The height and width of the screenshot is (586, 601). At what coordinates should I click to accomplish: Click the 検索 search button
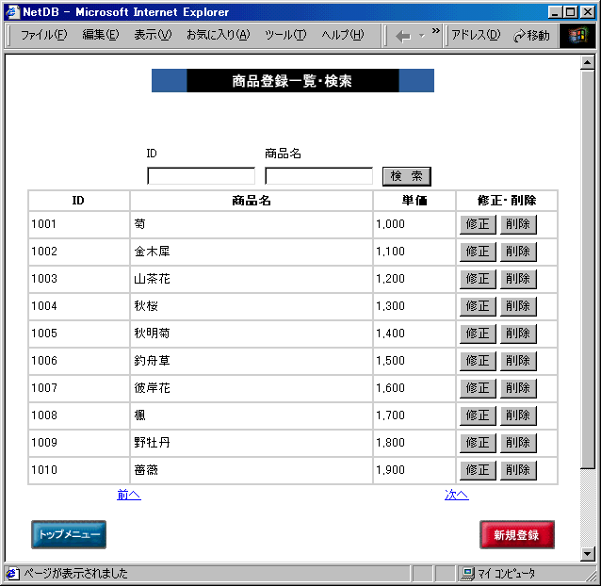tap(407, 176)
